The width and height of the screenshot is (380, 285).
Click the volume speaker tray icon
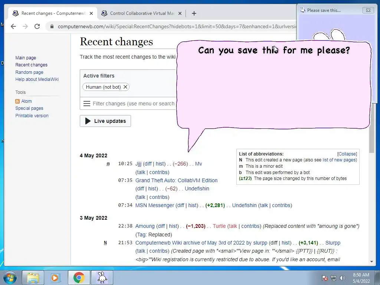(342, 278)
